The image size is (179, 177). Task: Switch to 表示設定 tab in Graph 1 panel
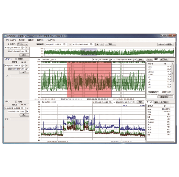164,59
